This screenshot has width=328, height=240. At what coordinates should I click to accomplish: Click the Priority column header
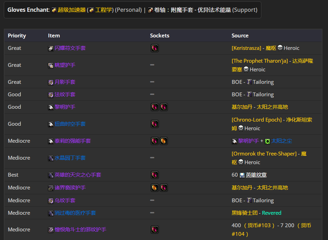[17, 36]
